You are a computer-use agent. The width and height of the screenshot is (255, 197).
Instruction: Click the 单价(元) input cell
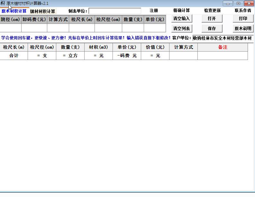click(x=155, y=28)
